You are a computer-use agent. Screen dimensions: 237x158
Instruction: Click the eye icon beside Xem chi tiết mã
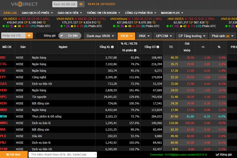click(81, 4)
